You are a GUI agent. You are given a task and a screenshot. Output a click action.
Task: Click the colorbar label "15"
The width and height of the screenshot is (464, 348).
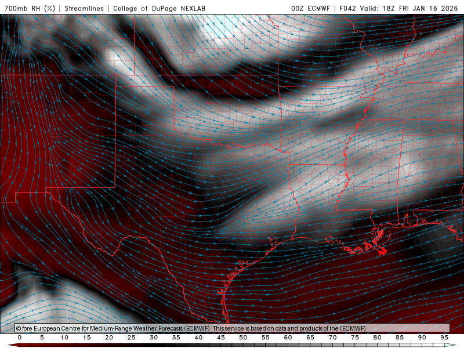(x=86, y=338)
